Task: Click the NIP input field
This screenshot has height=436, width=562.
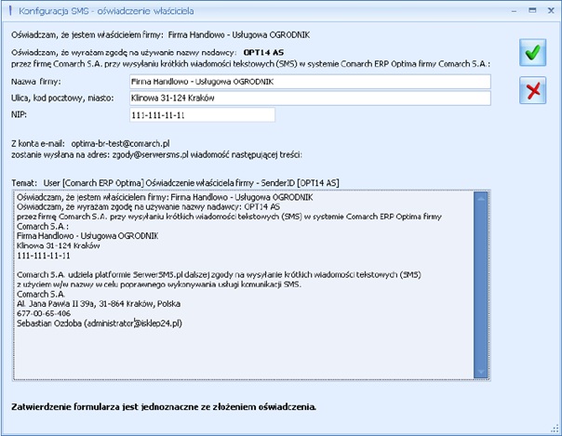Action: (x=202, y=115)
